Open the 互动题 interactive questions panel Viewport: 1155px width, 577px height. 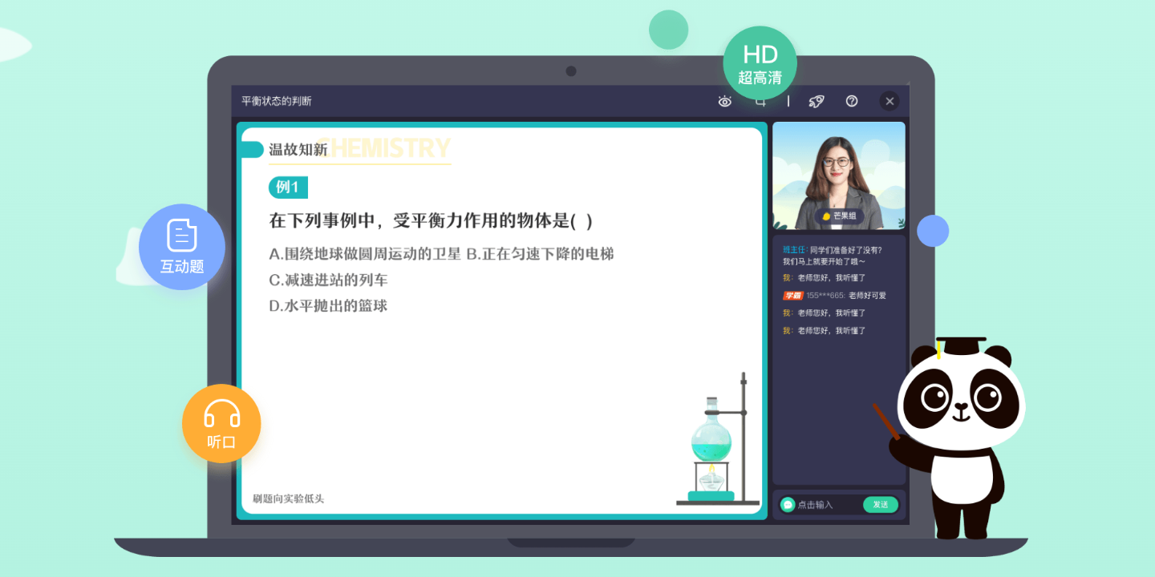181,247
